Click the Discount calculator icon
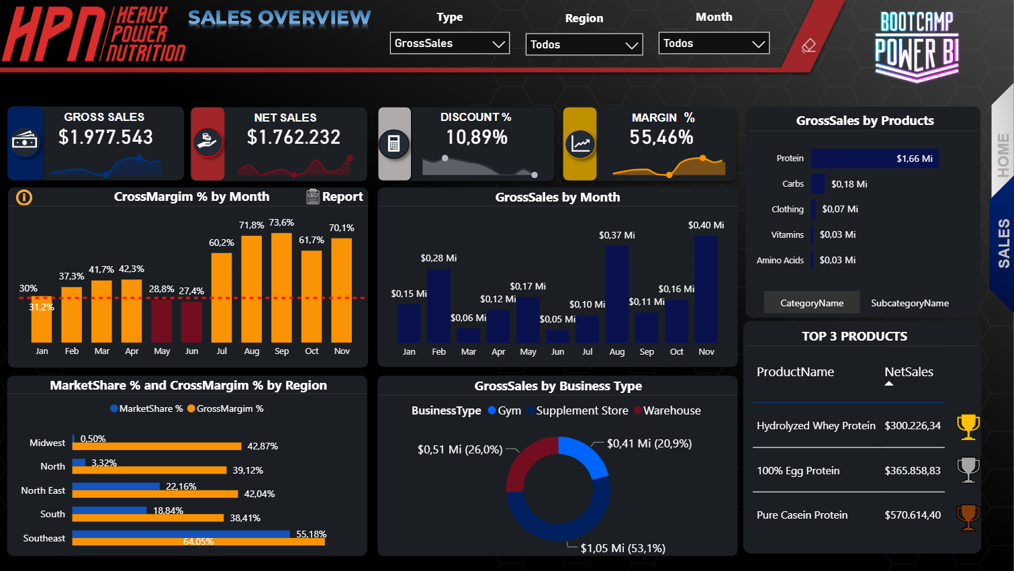The image size is (1014, 571). [394, 143]
